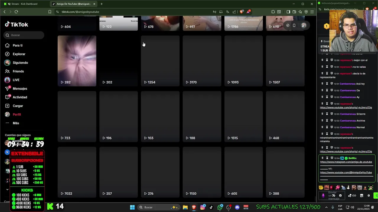Screen dimensions: 378x212
Task: Open the Friends section
Action: 18,71
